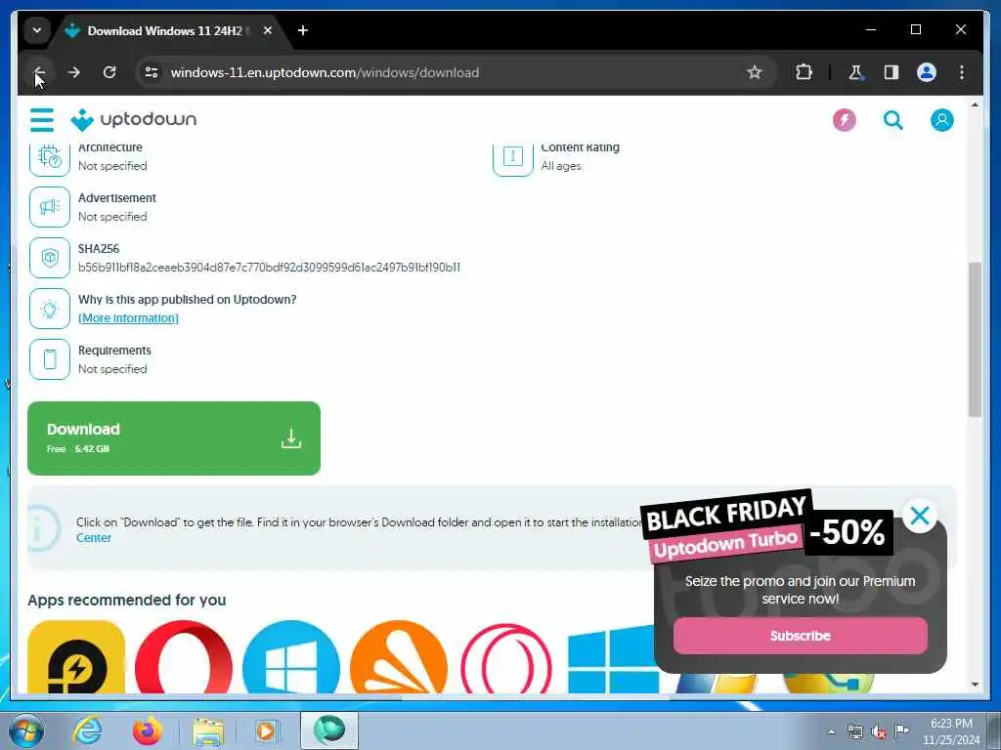Open a new browser tab

pyautogui.click(x=303, y=30)
